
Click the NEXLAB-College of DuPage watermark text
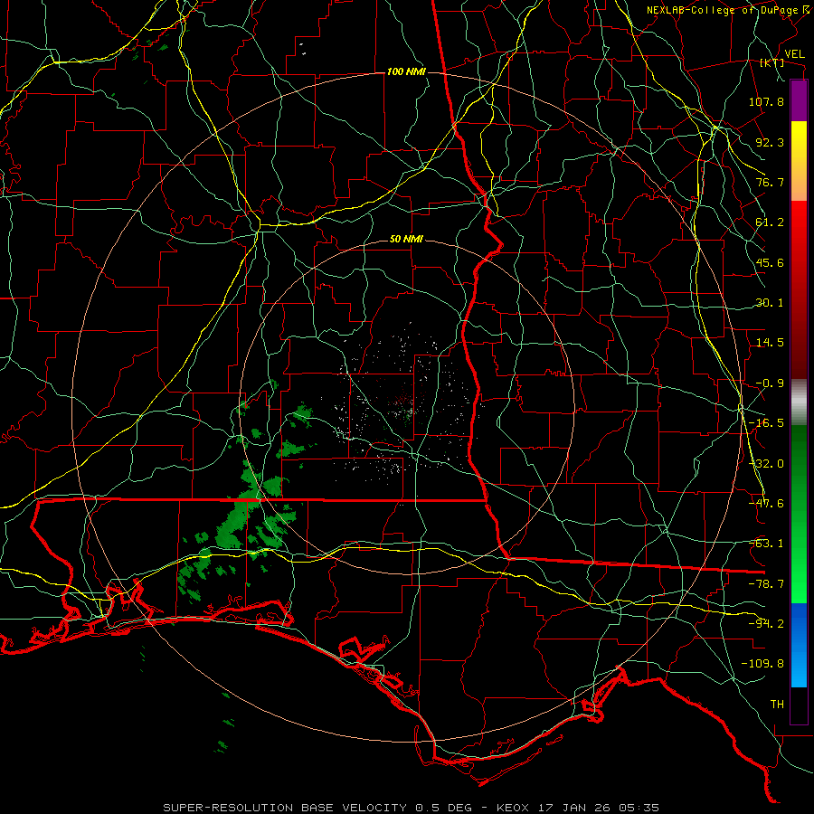726,10
